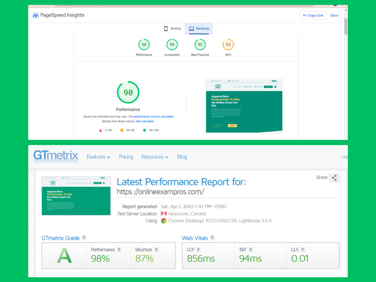Click the 0.01 CLS value
This screenshot has height=282, width=376.
(x=300, y=259)
